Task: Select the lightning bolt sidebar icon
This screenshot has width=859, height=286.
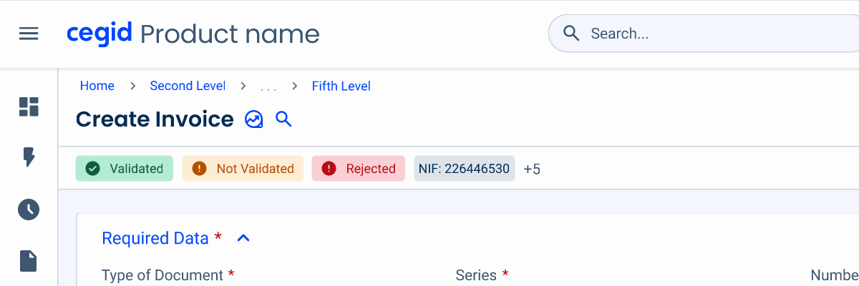Action: tap(29, 157)
